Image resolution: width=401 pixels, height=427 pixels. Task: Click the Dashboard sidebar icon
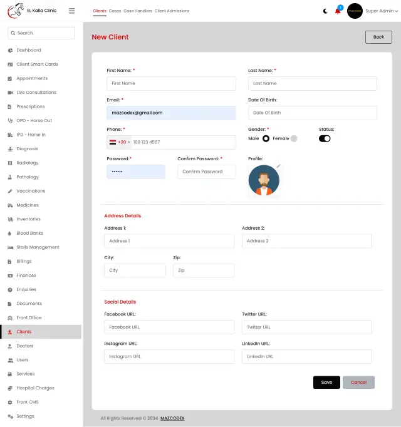pos(10,50)
